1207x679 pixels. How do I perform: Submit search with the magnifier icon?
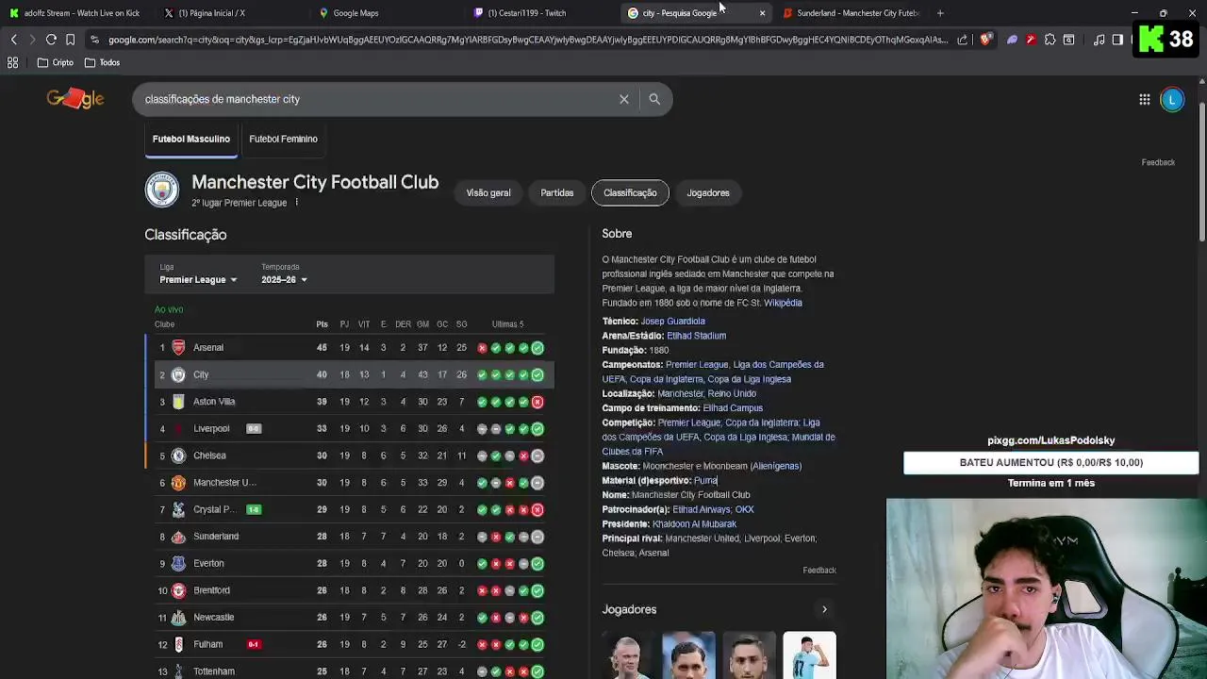point(654,99)
